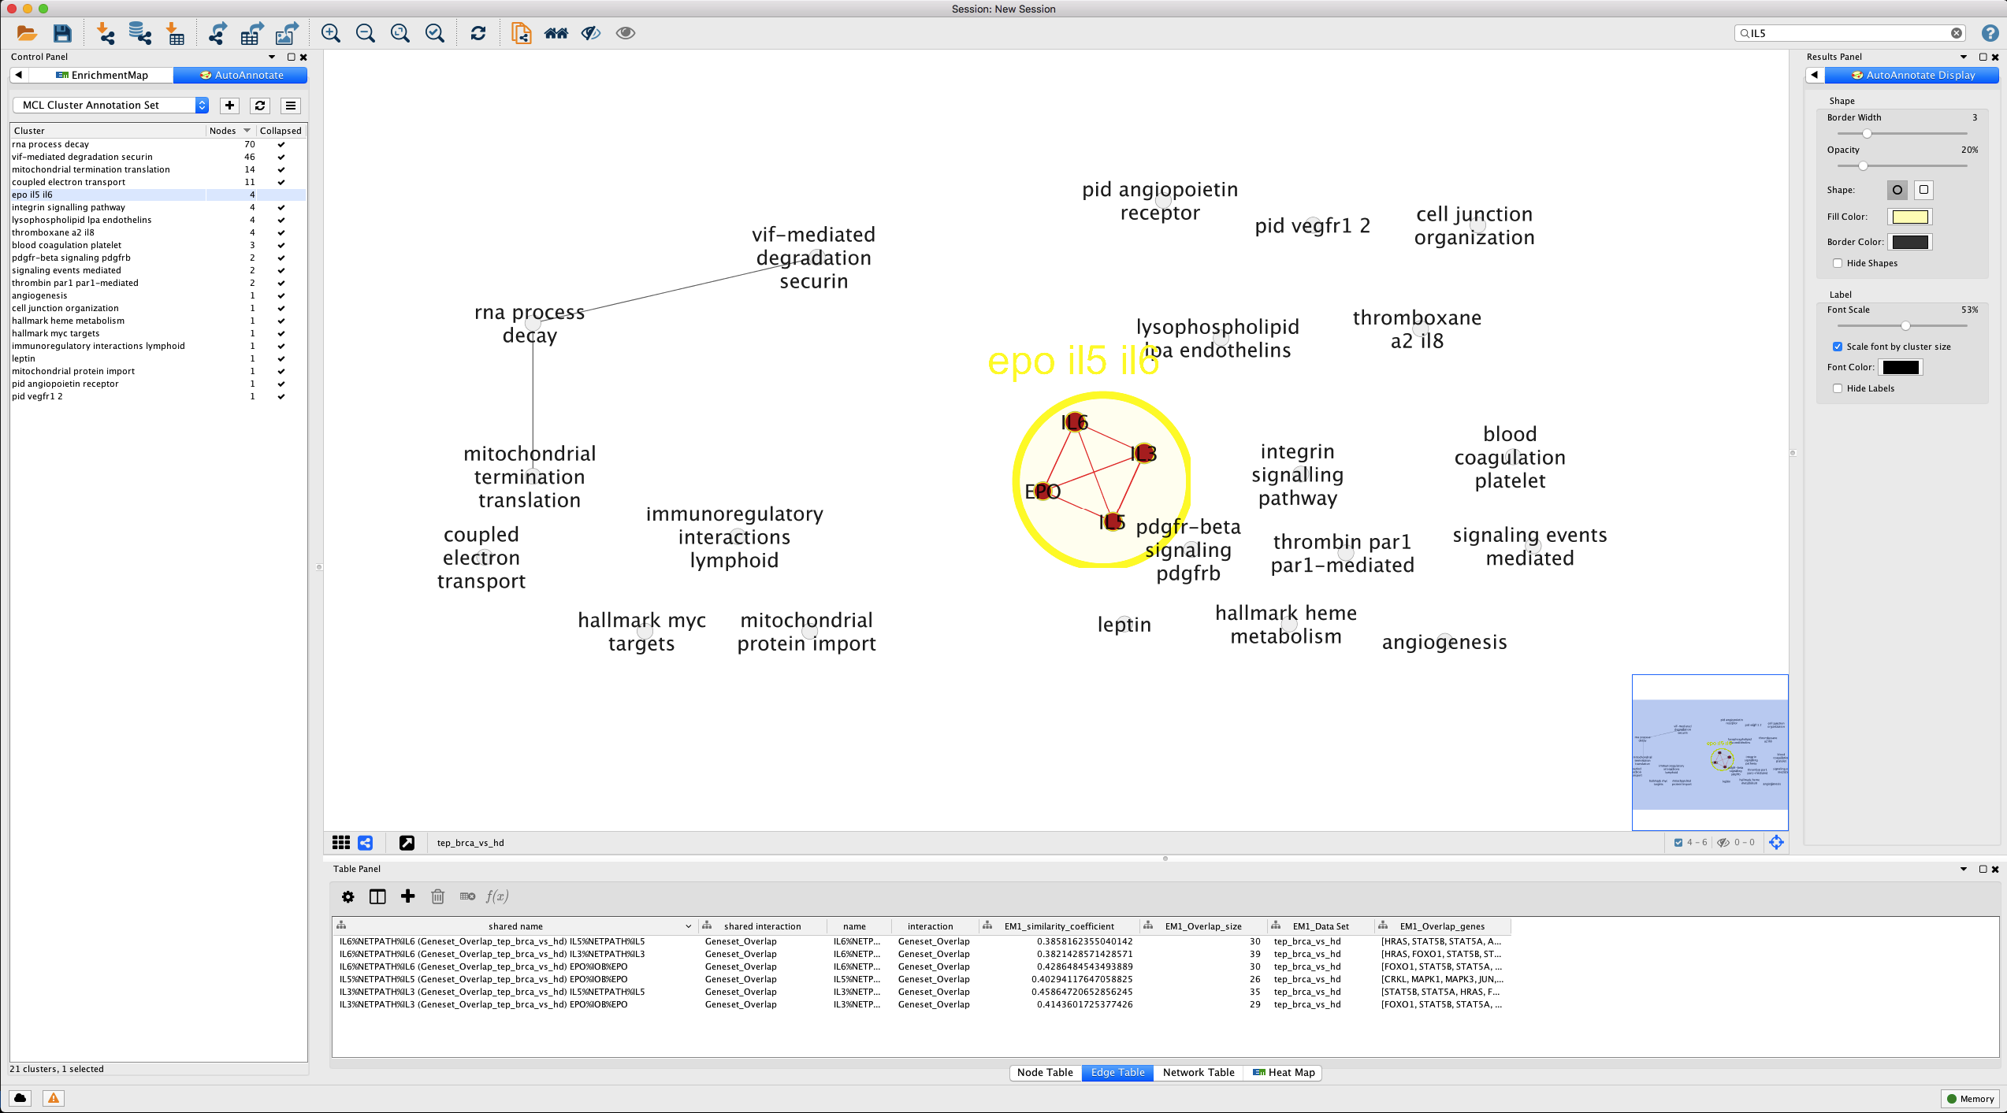Show table column chooser icon
Viewport: 2007px width, 1113px height.
(377, 896)
